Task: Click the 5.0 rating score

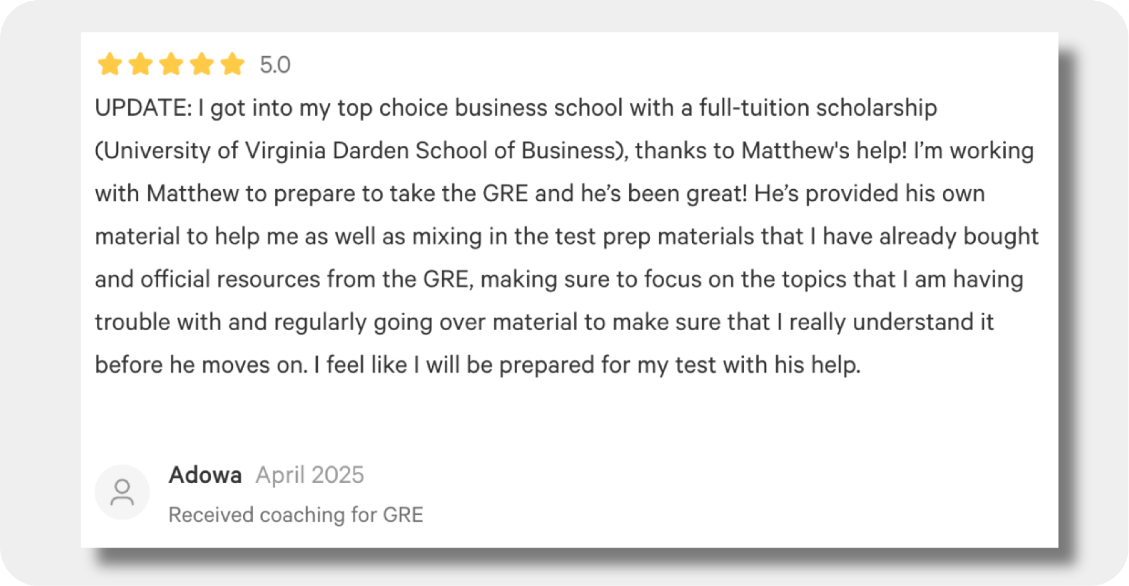Action: [x=275, y=65]
